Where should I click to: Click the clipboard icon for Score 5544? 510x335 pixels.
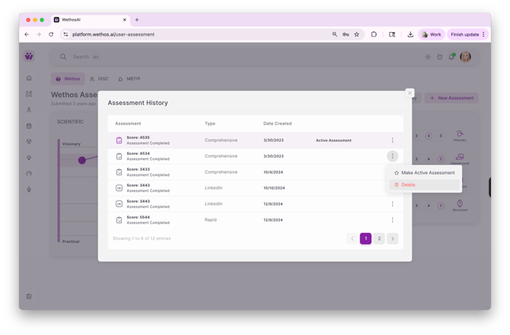[x=119, y=220]
